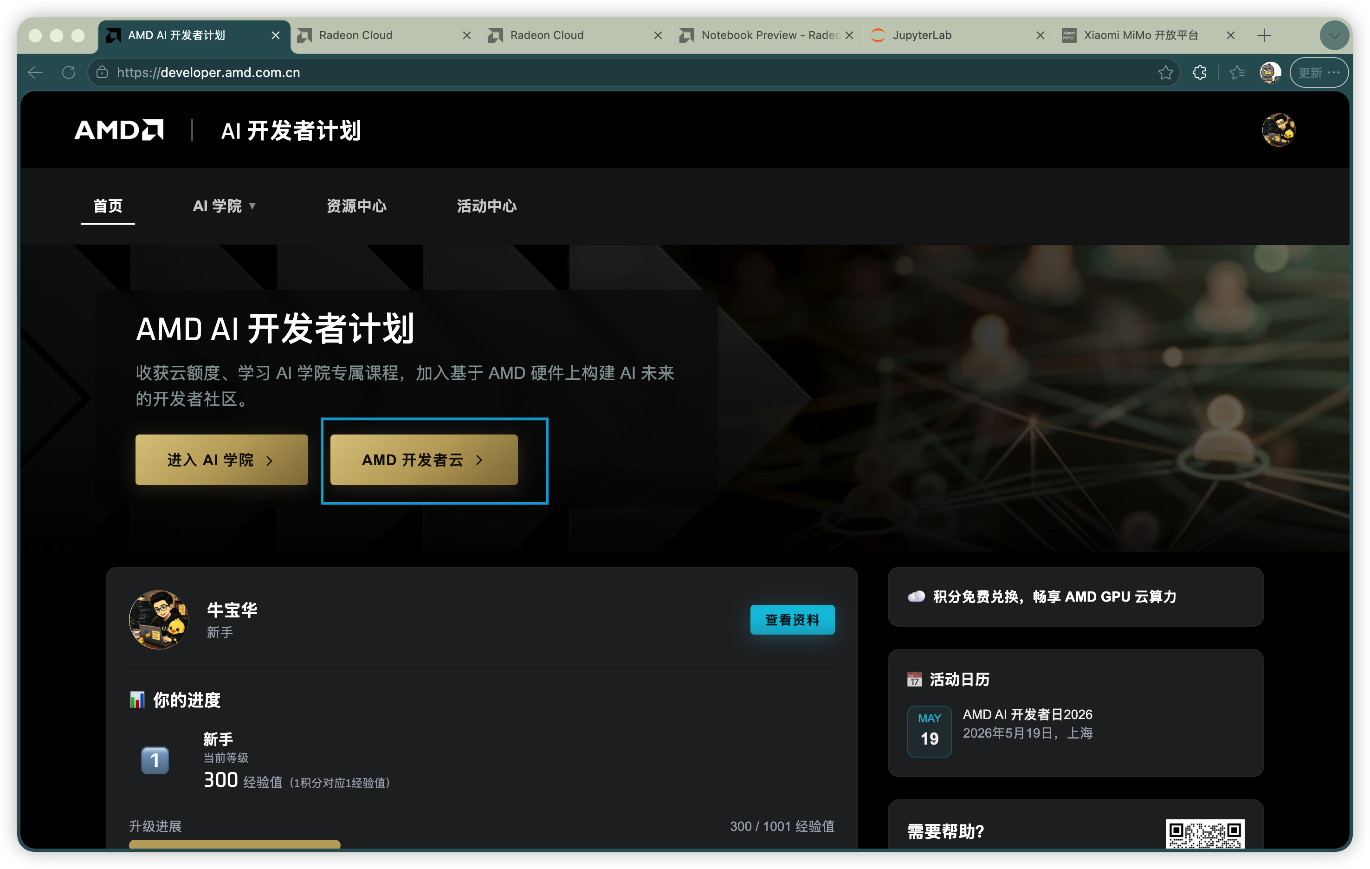The height and width of the screenshot is (869, 1370).
Task: Bookmark page with address bar star
Action: point(1165,72)
